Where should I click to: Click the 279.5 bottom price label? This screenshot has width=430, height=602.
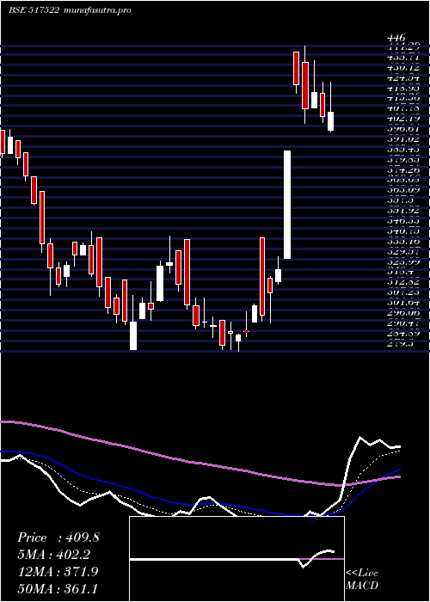pyautogui.click(x=402, y=344)
